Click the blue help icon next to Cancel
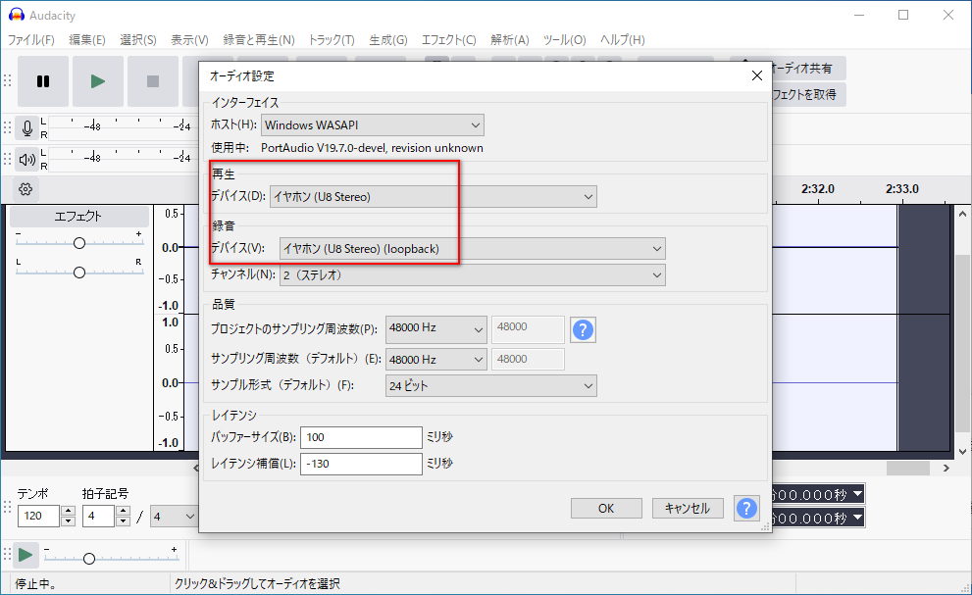Image resolution: width=972 pixels, height=595 pixels. (x=746, y=508)
